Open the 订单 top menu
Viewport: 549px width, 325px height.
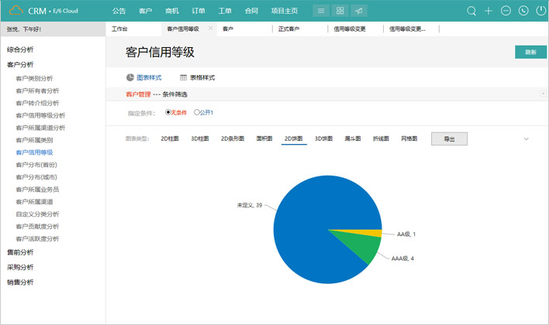[x=198, y=11]
